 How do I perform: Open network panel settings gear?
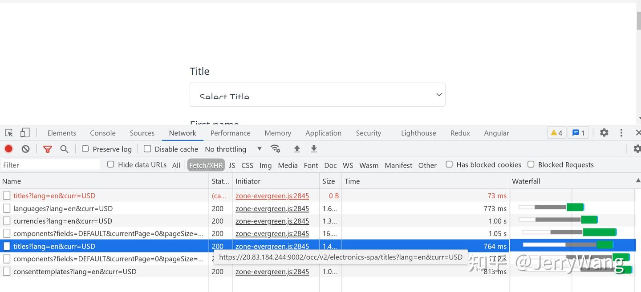click(x=637, y=149)
